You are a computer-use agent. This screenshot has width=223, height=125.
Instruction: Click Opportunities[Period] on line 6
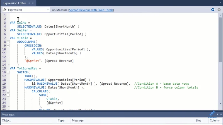click(64, 34)
